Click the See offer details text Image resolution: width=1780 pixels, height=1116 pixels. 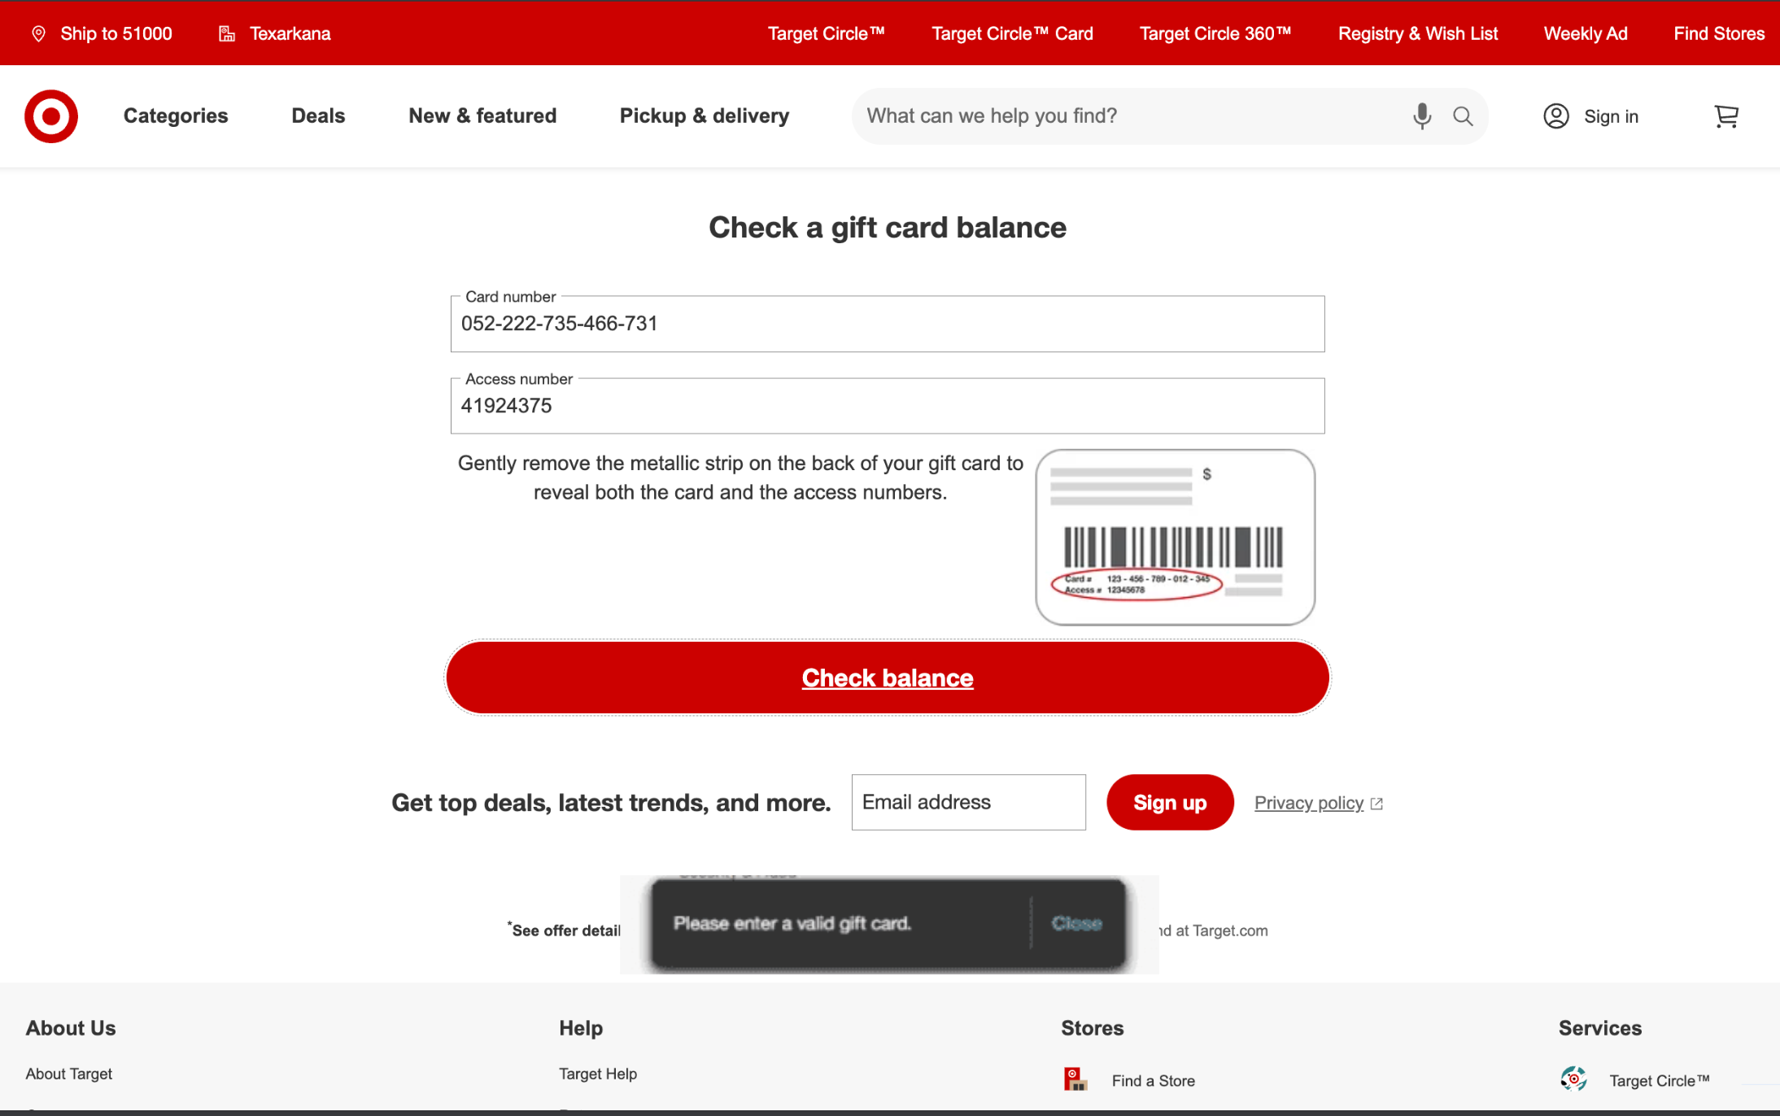tap(565, 930)
